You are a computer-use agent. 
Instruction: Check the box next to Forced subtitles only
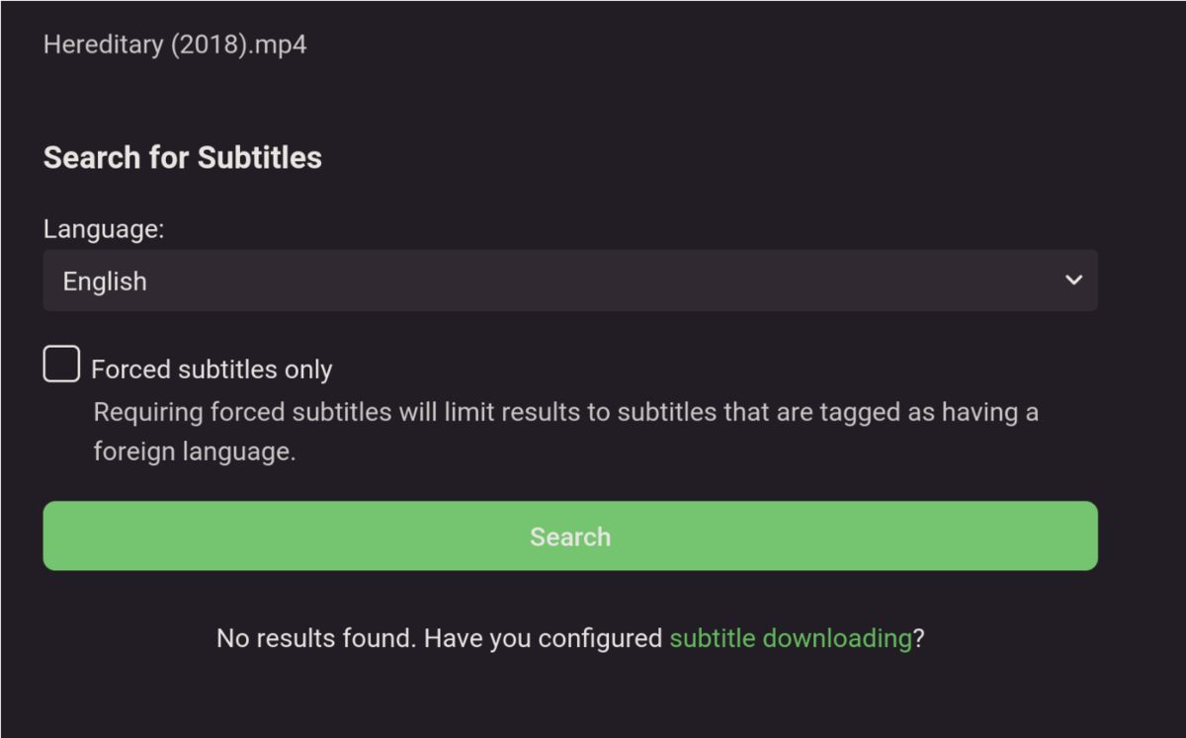(60, 364)
